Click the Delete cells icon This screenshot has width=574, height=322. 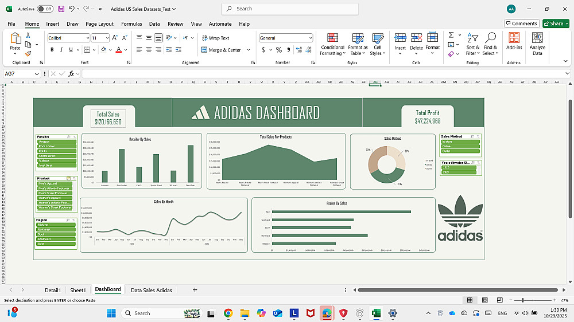(x=416, y=38)
